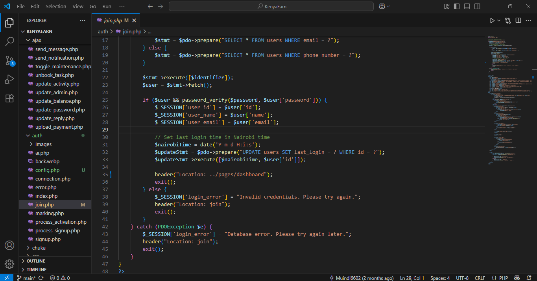Toggle the Secondary Side Bar layout button
Image resolution: width=537 pixels, height=281 pixels.
(x=477, y=6)
